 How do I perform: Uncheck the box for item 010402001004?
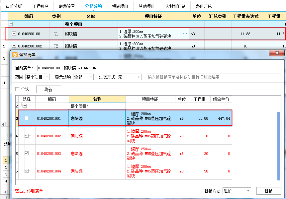27,171
